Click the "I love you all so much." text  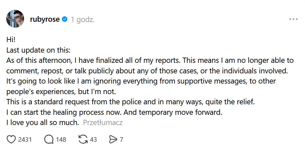tap(43, 123)
